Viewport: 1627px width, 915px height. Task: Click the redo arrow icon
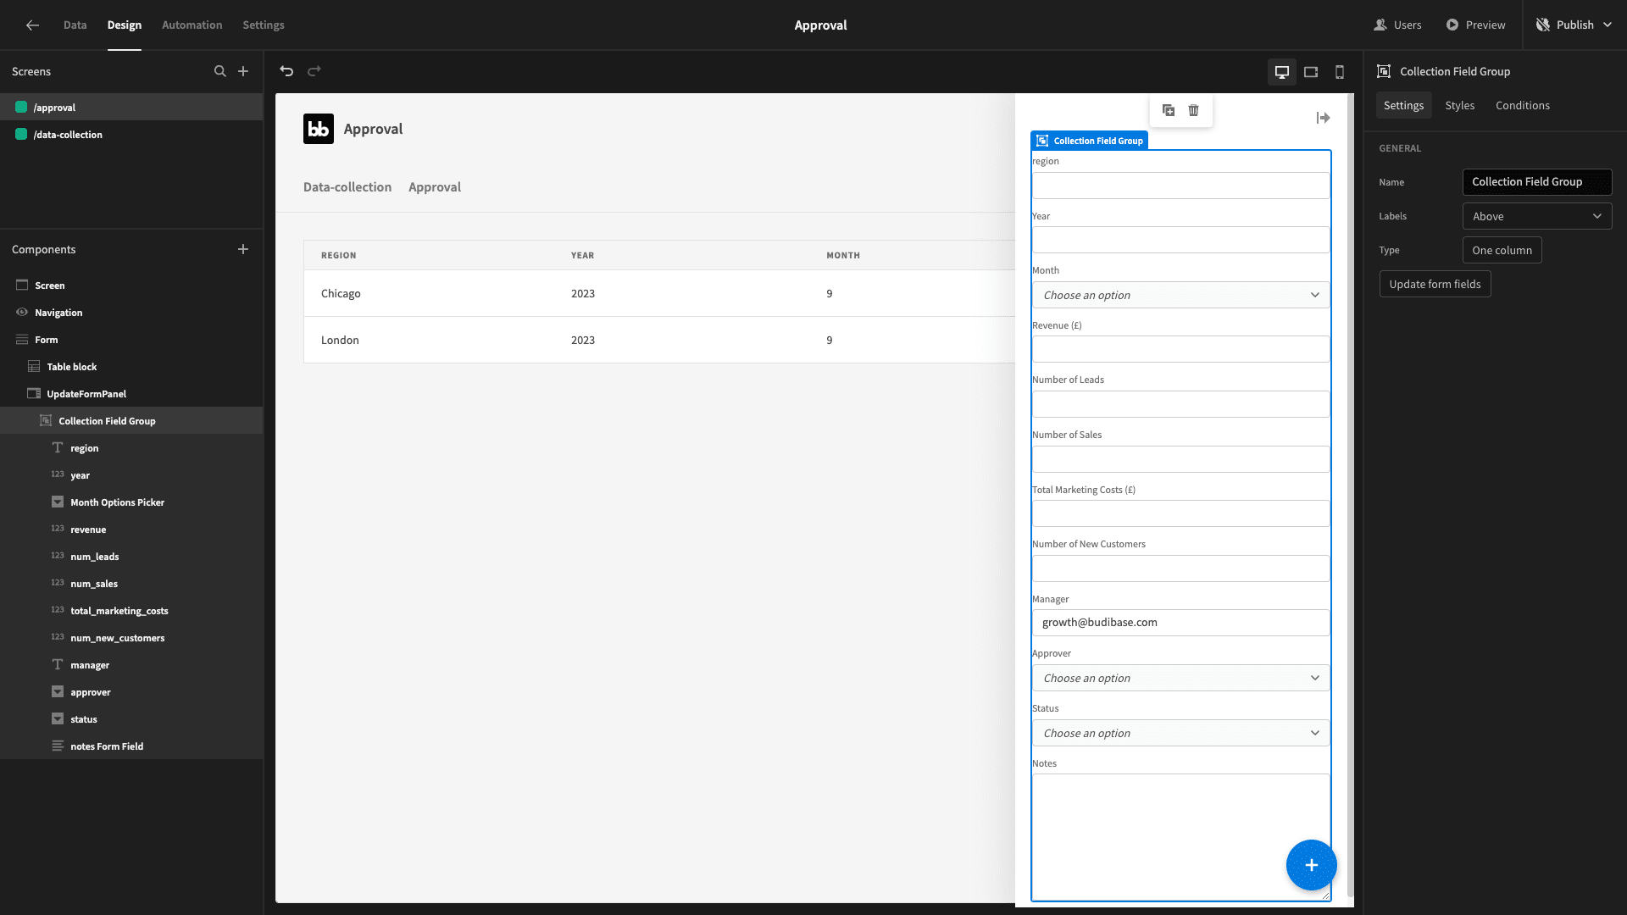click(314, 71)
